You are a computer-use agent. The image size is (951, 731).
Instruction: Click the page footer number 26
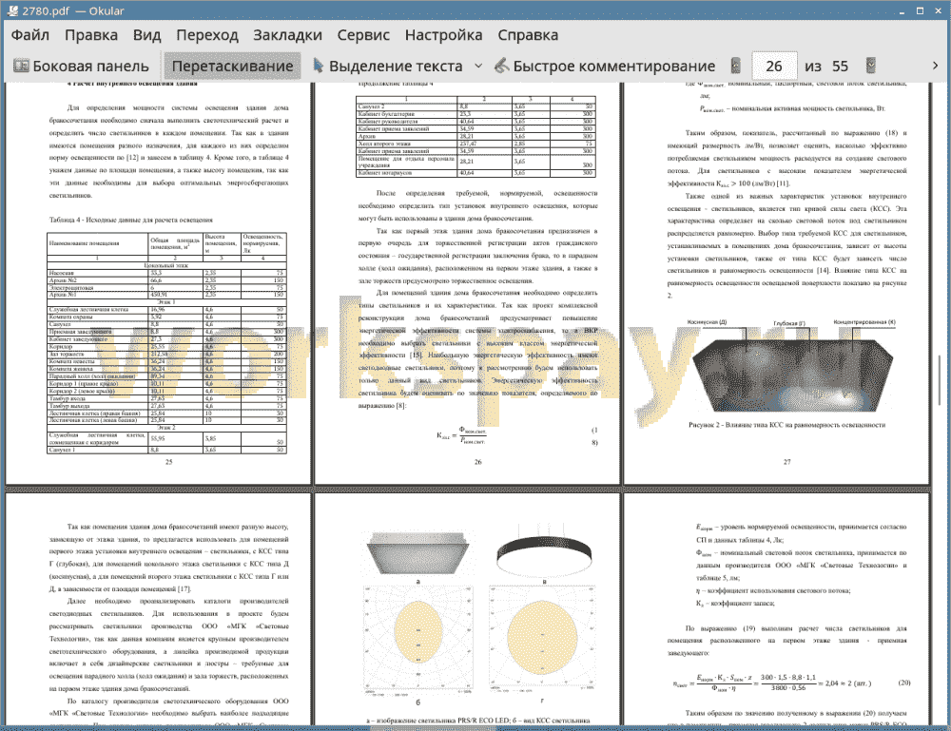[478, 462]
